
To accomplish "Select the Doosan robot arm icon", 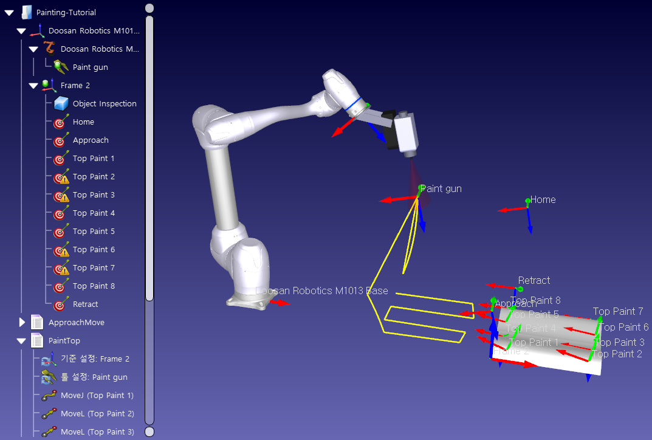I will click(x=49, y=49).
